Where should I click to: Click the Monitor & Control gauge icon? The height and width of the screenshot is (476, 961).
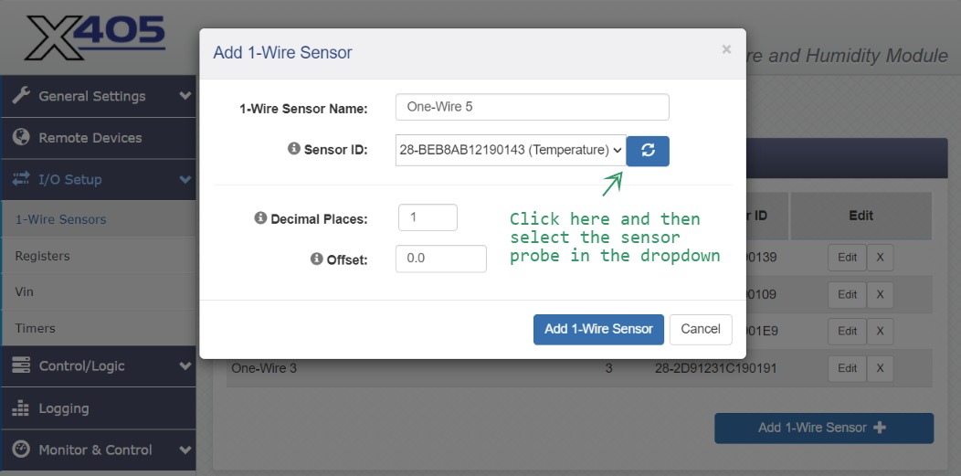point(22,450)
